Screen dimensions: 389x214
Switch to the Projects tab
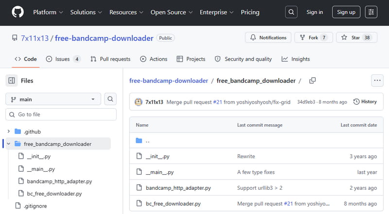pos(191,59)
